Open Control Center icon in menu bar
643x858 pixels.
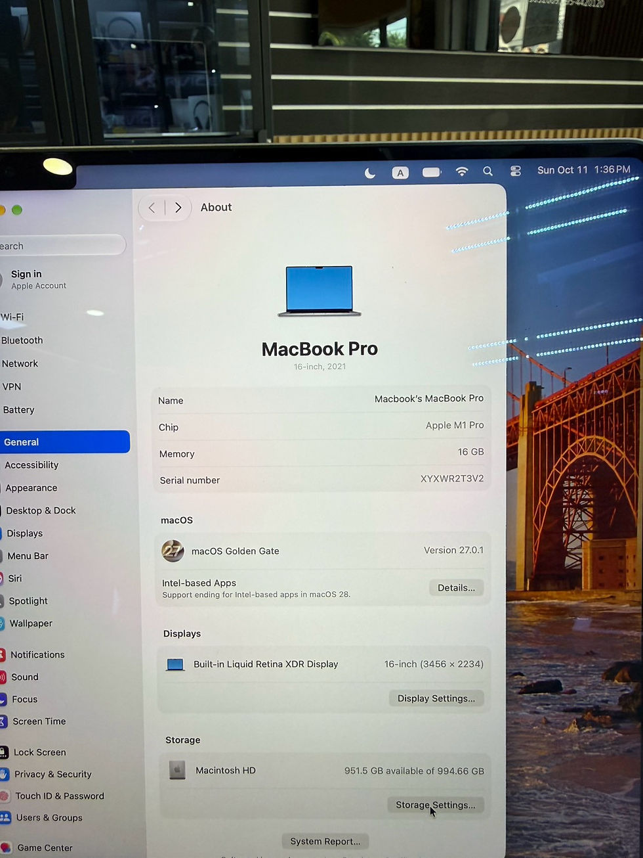pos(516,171)
